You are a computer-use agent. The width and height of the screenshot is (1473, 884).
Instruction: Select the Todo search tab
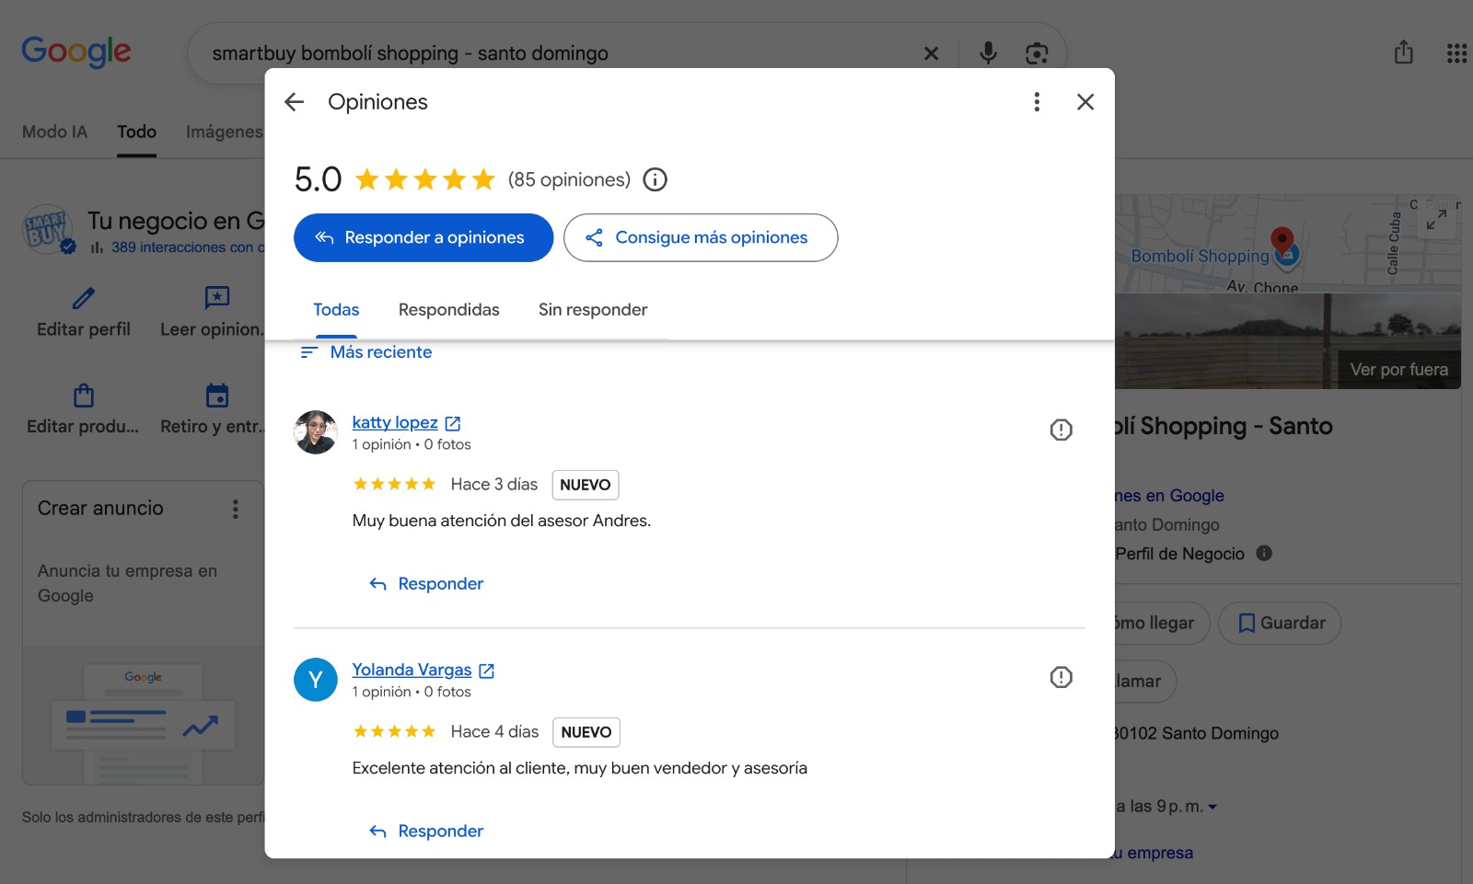(x=136, y=132)
